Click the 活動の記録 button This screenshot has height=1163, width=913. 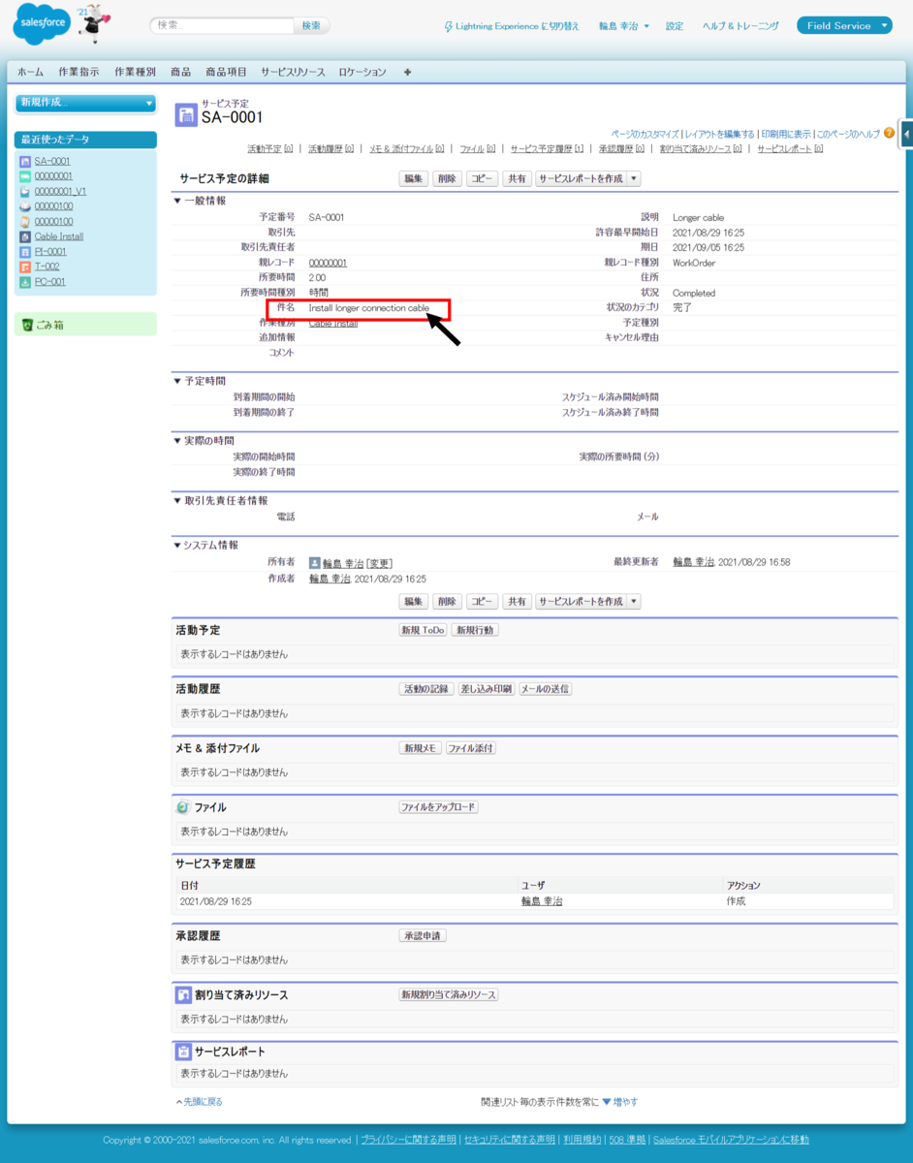pos(426,689)
